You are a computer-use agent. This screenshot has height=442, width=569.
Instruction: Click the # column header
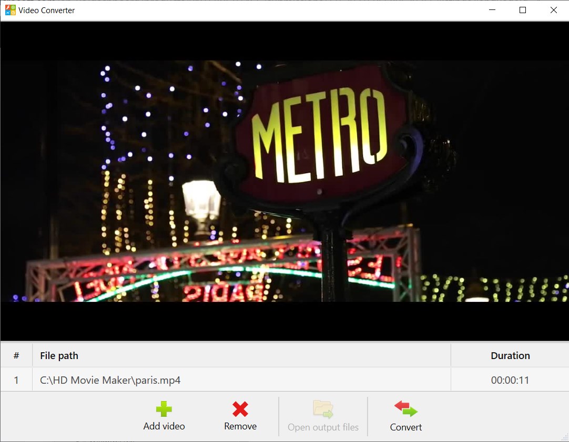point(16,355)
